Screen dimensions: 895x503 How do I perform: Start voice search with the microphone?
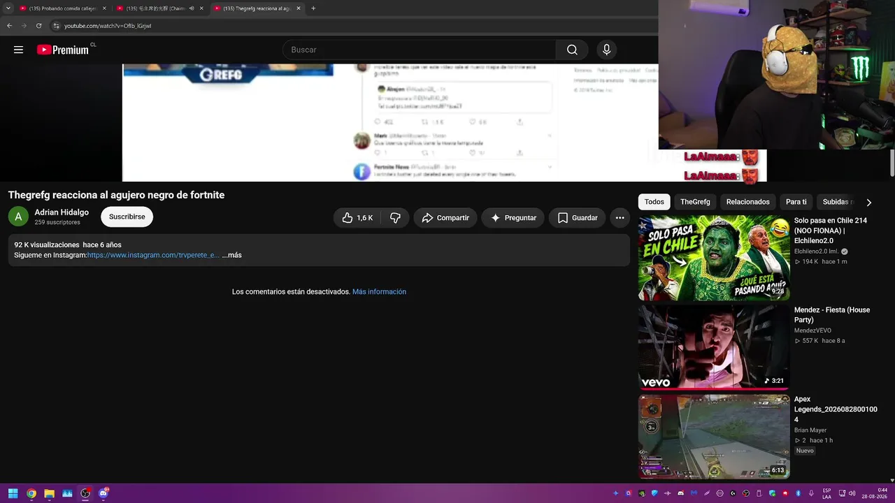coord(606,50)
